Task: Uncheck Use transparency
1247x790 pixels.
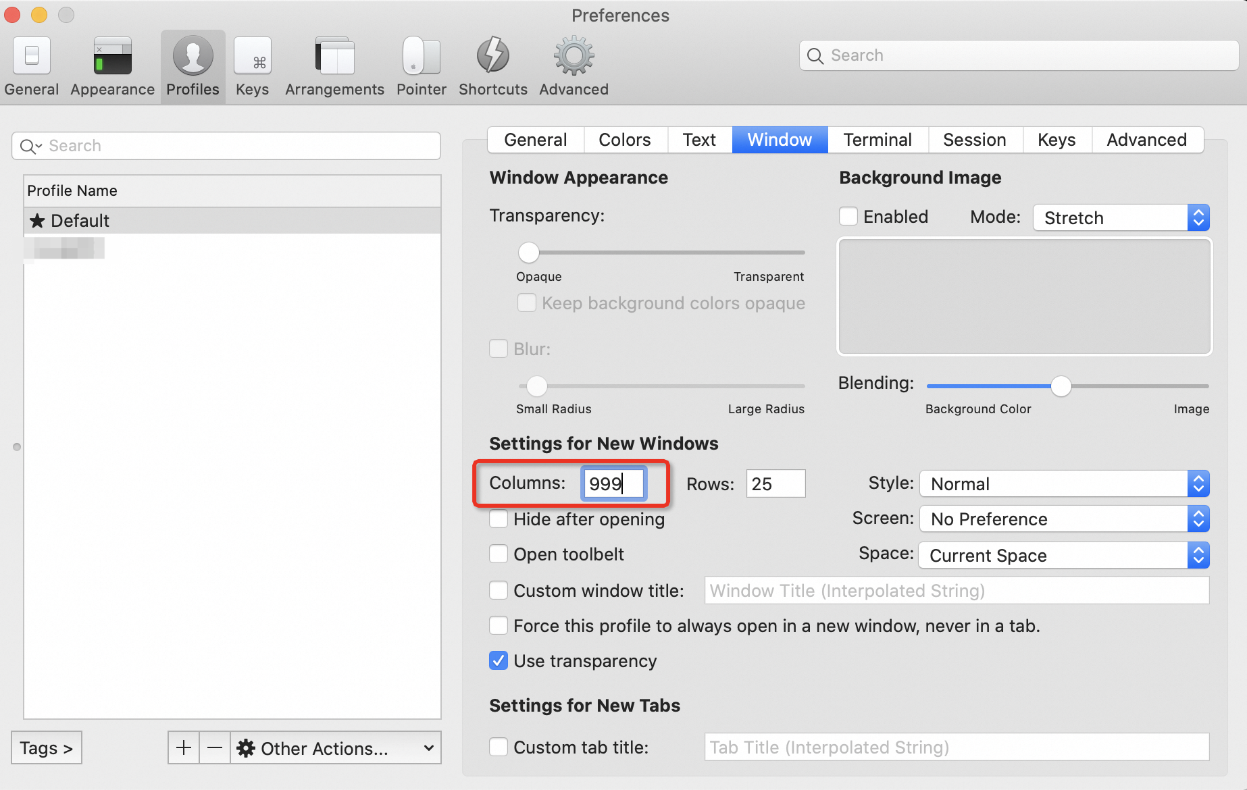Action: 499,660
